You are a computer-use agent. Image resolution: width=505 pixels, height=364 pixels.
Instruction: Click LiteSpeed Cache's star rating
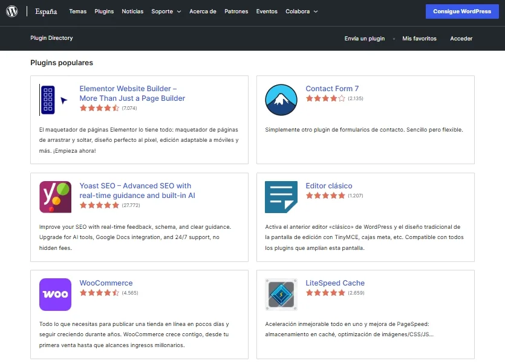point(325,293)
